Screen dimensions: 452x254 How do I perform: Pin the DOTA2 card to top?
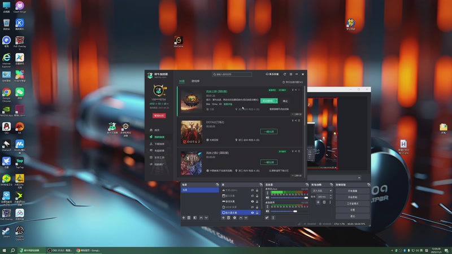pyautogui.click(x=293, y=121)
